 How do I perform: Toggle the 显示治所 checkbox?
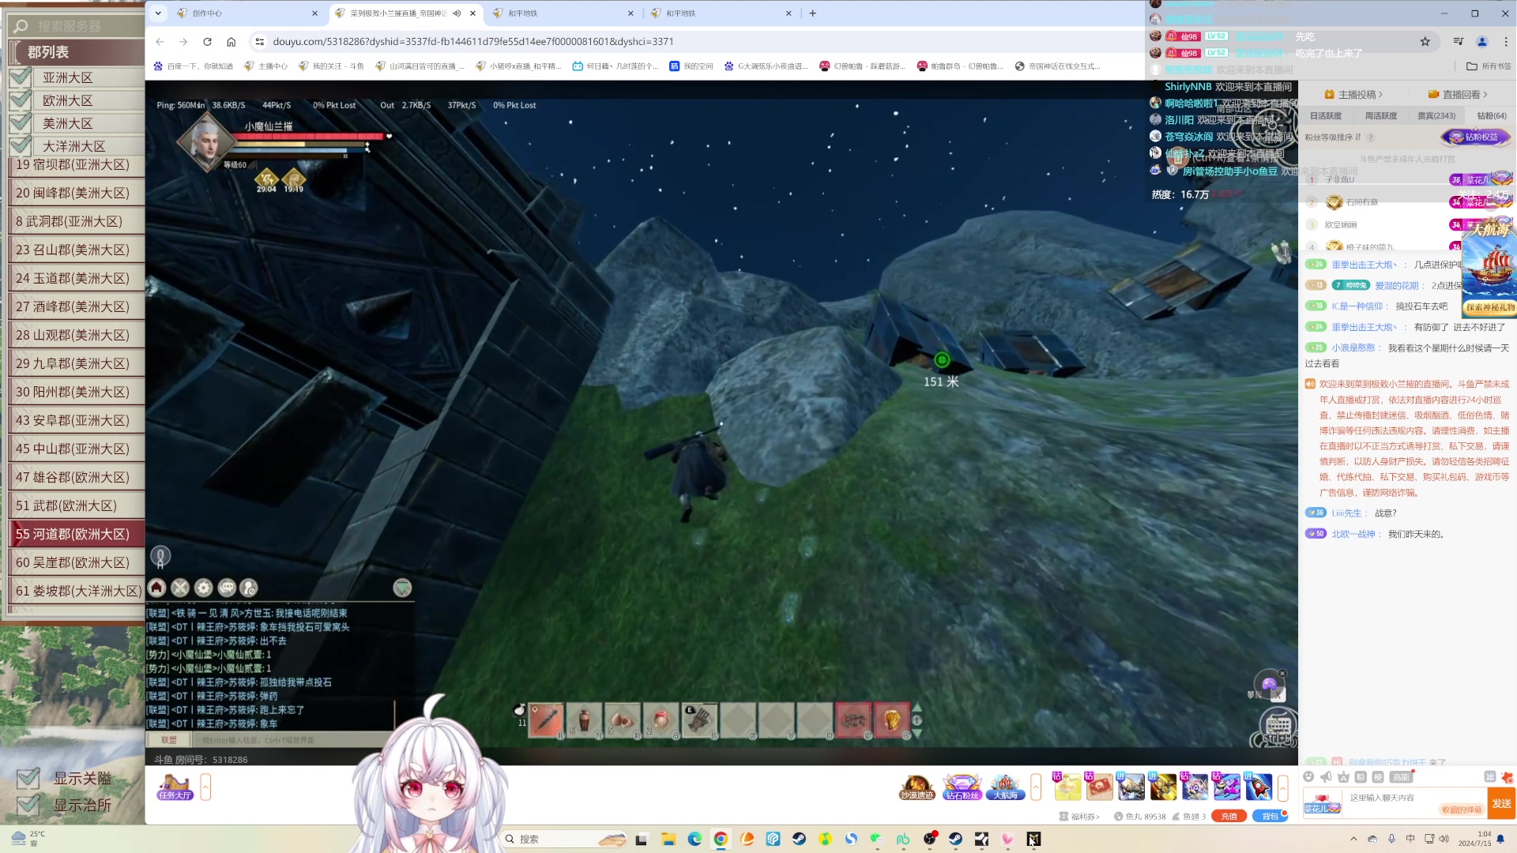click(x=28, y=806)
